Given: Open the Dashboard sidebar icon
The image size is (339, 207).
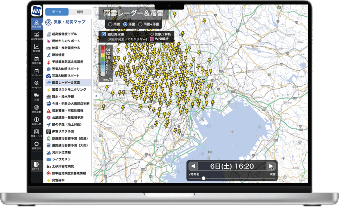Looking at the screenshot, I should click(36, 36).
